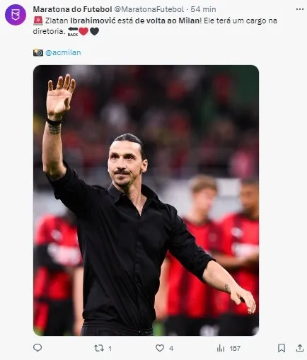Open the Ibrahimović waving photo
This screenshot has height=360, width=307.
tap(146, 200)
